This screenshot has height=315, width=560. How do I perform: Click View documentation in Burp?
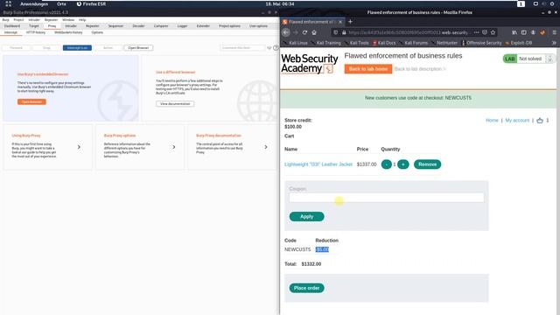175,104
